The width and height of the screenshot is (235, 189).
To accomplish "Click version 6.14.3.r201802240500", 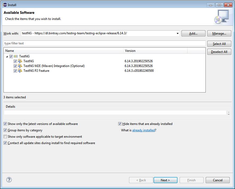I will [x=139, y=71].
